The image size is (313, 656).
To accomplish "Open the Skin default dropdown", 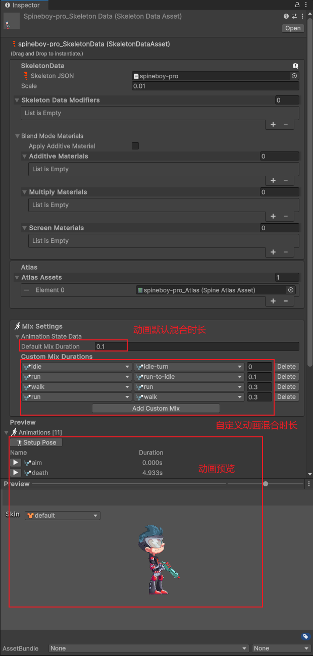I will 63,516.
